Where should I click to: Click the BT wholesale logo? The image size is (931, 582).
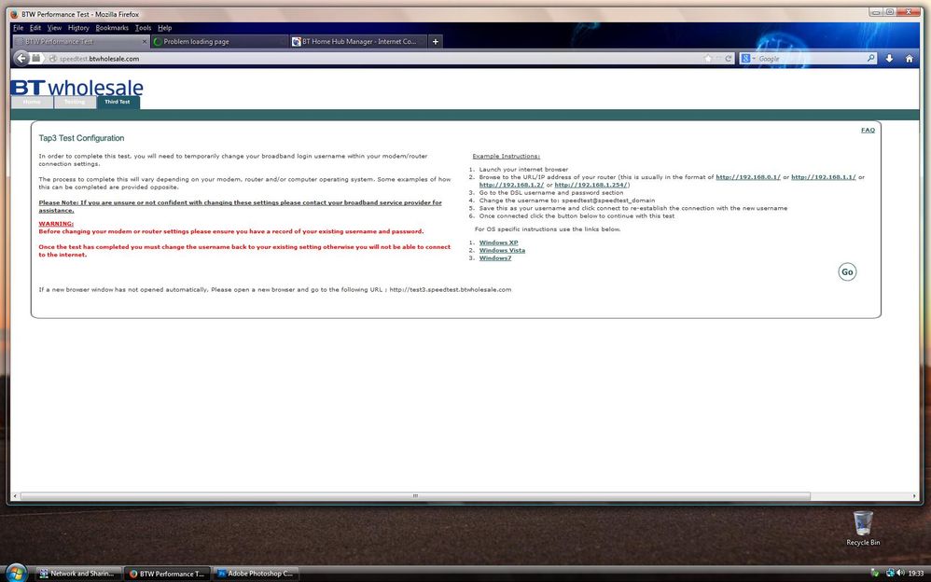coord(76,88)
